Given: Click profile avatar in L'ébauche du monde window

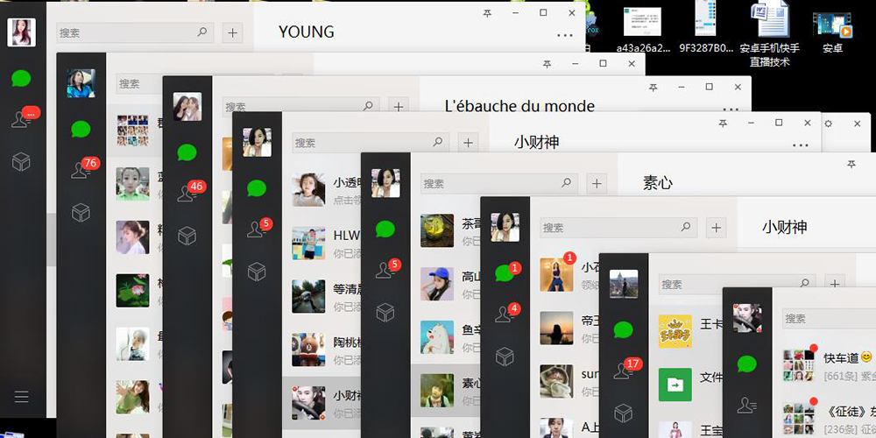Looking at the screenshot, I should (x=187, y=107).
